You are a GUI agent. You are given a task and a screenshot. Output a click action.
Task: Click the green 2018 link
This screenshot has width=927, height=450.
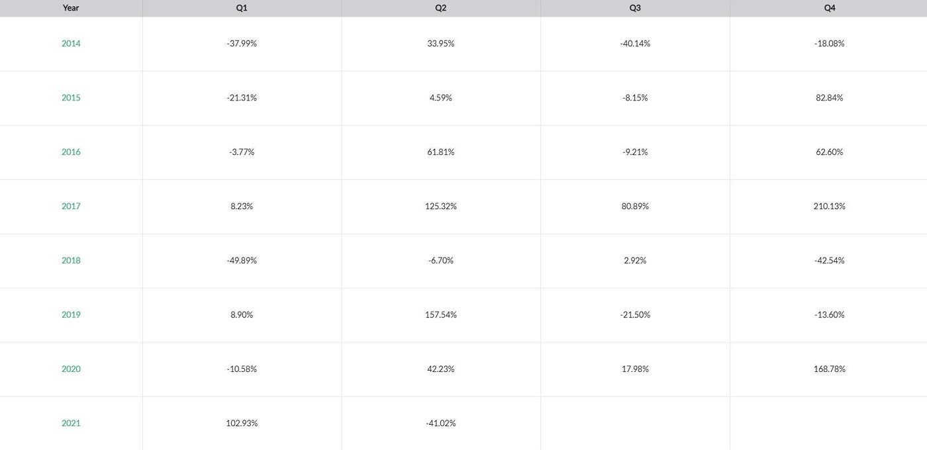click(71, 261)
